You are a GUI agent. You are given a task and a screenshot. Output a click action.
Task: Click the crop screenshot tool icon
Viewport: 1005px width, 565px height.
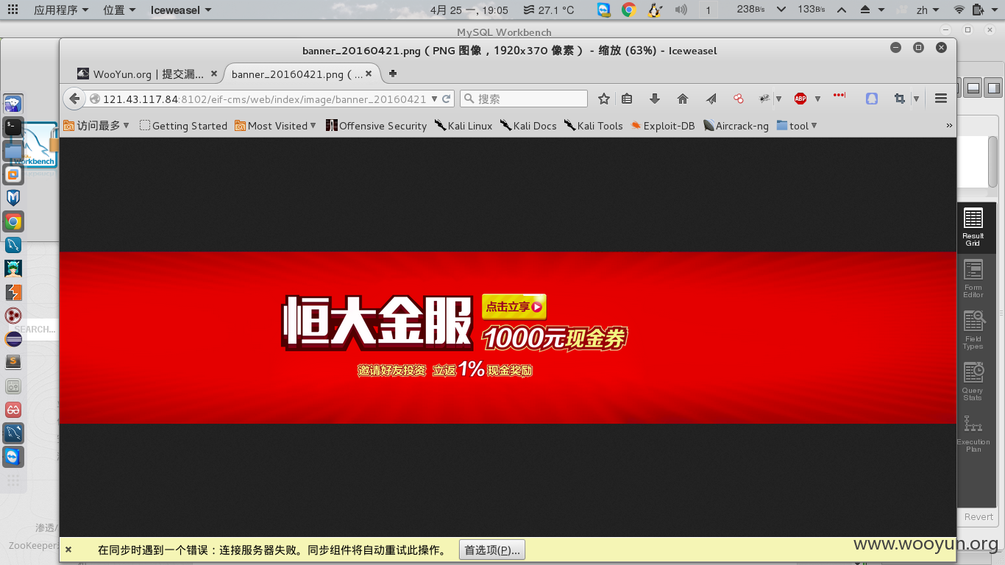pos(899,99)
